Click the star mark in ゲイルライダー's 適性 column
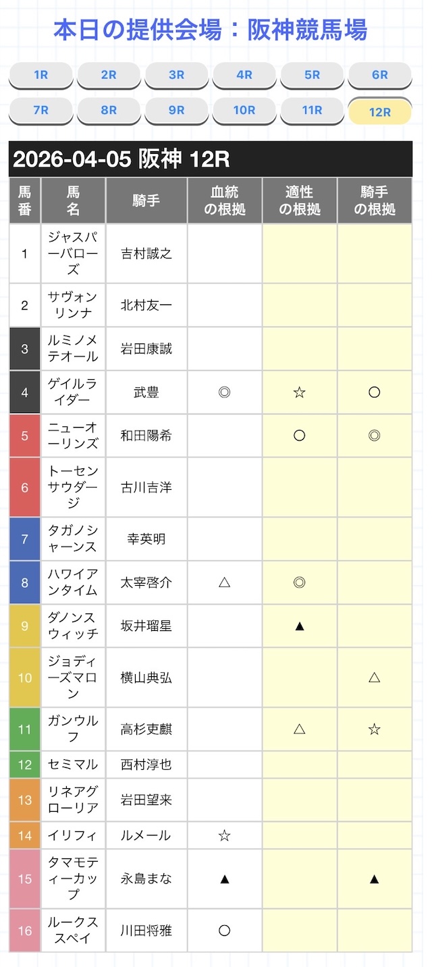Viewport: 432px width, 967px height. point(300,392)
